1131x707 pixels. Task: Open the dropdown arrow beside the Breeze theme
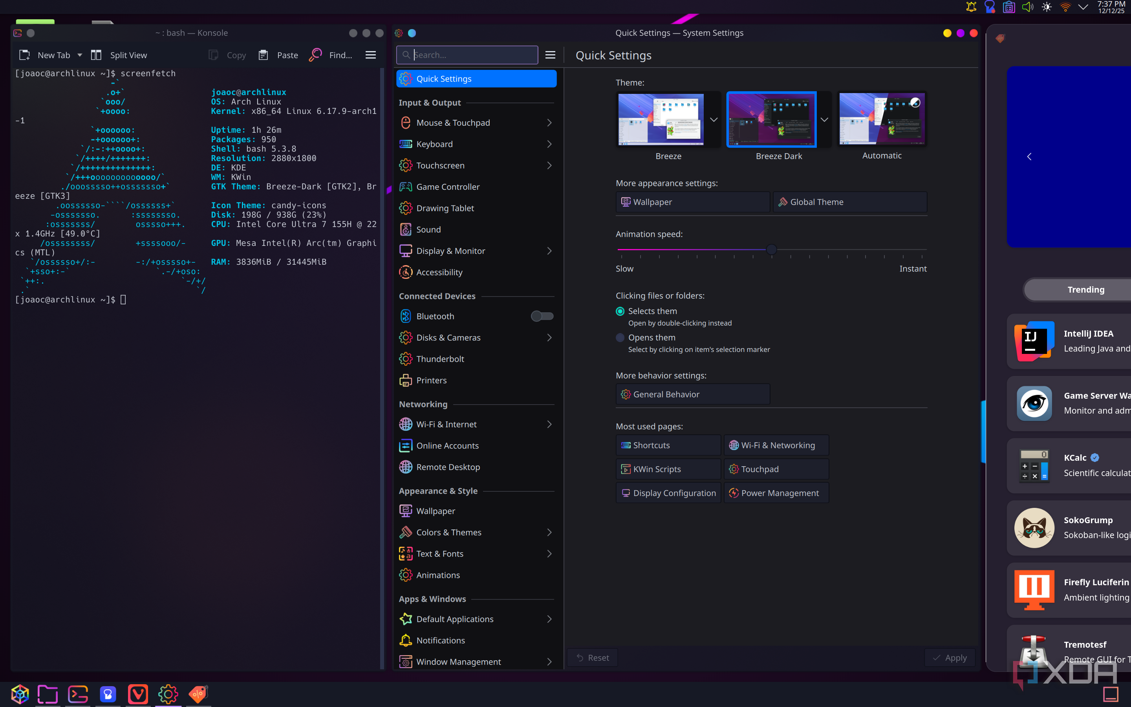[x=714, y=120]
